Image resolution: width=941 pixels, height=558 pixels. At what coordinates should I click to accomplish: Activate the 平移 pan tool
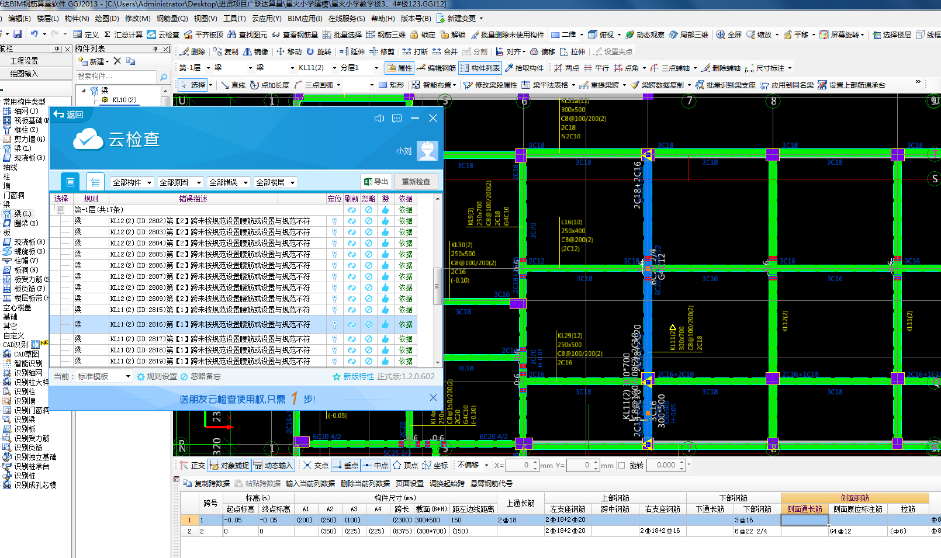pos(795,34)
